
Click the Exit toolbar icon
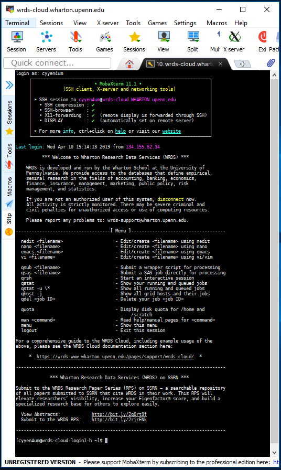(x=262, y=41)
